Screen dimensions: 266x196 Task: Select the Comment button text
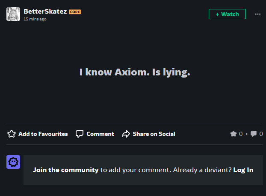tap(100, 134)
